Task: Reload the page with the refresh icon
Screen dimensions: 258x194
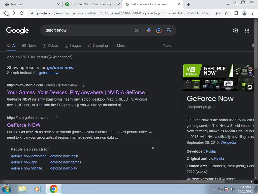Action: 22,13
